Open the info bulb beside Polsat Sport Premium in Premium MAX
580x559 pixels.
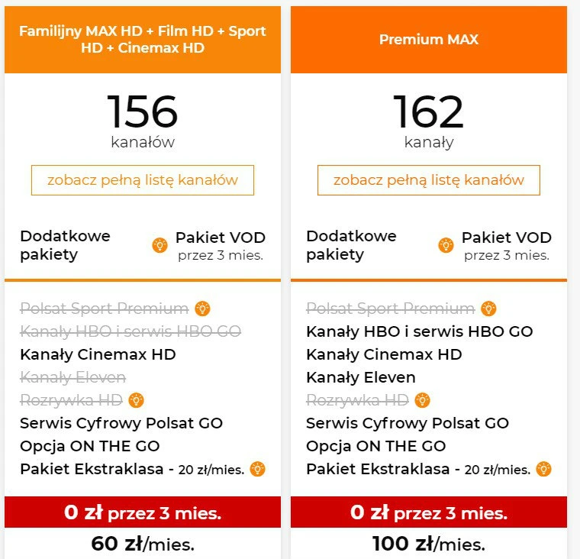pos(488,309)
